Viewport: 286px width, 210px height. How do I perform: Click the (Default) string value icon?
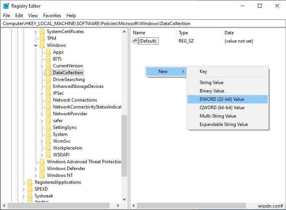[x=135, y=41]
